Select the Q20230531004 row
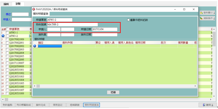 pos(16,80)
